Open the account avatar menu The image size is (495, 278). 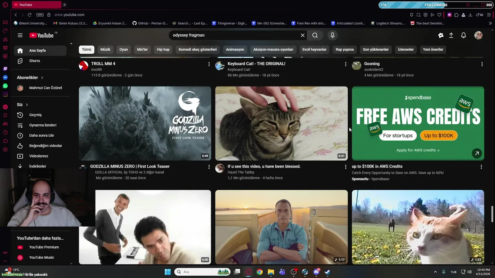point(478,35)
